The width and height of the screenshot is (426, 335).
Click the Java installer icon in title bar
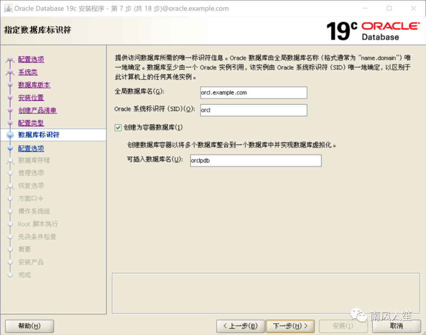(x=8, y=8)
